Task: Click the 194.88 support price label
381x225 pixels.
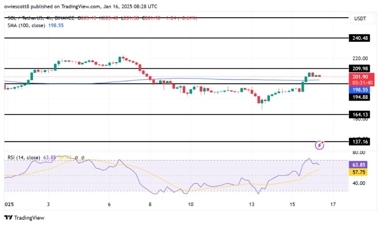Action: (359, 97)
